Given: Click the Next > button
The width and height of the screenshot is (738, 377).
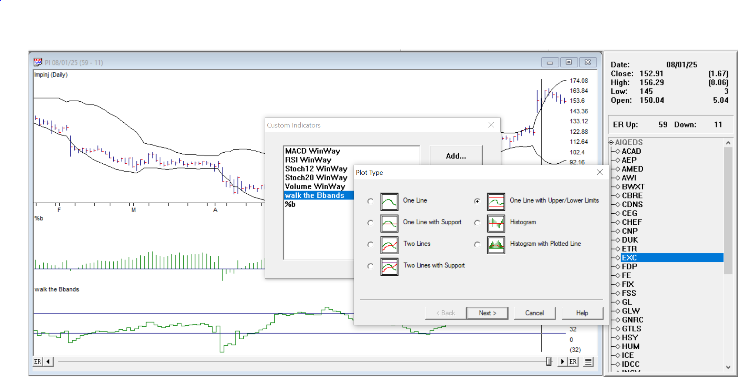Looking at the screenshot, I should [x=487, y=313].
